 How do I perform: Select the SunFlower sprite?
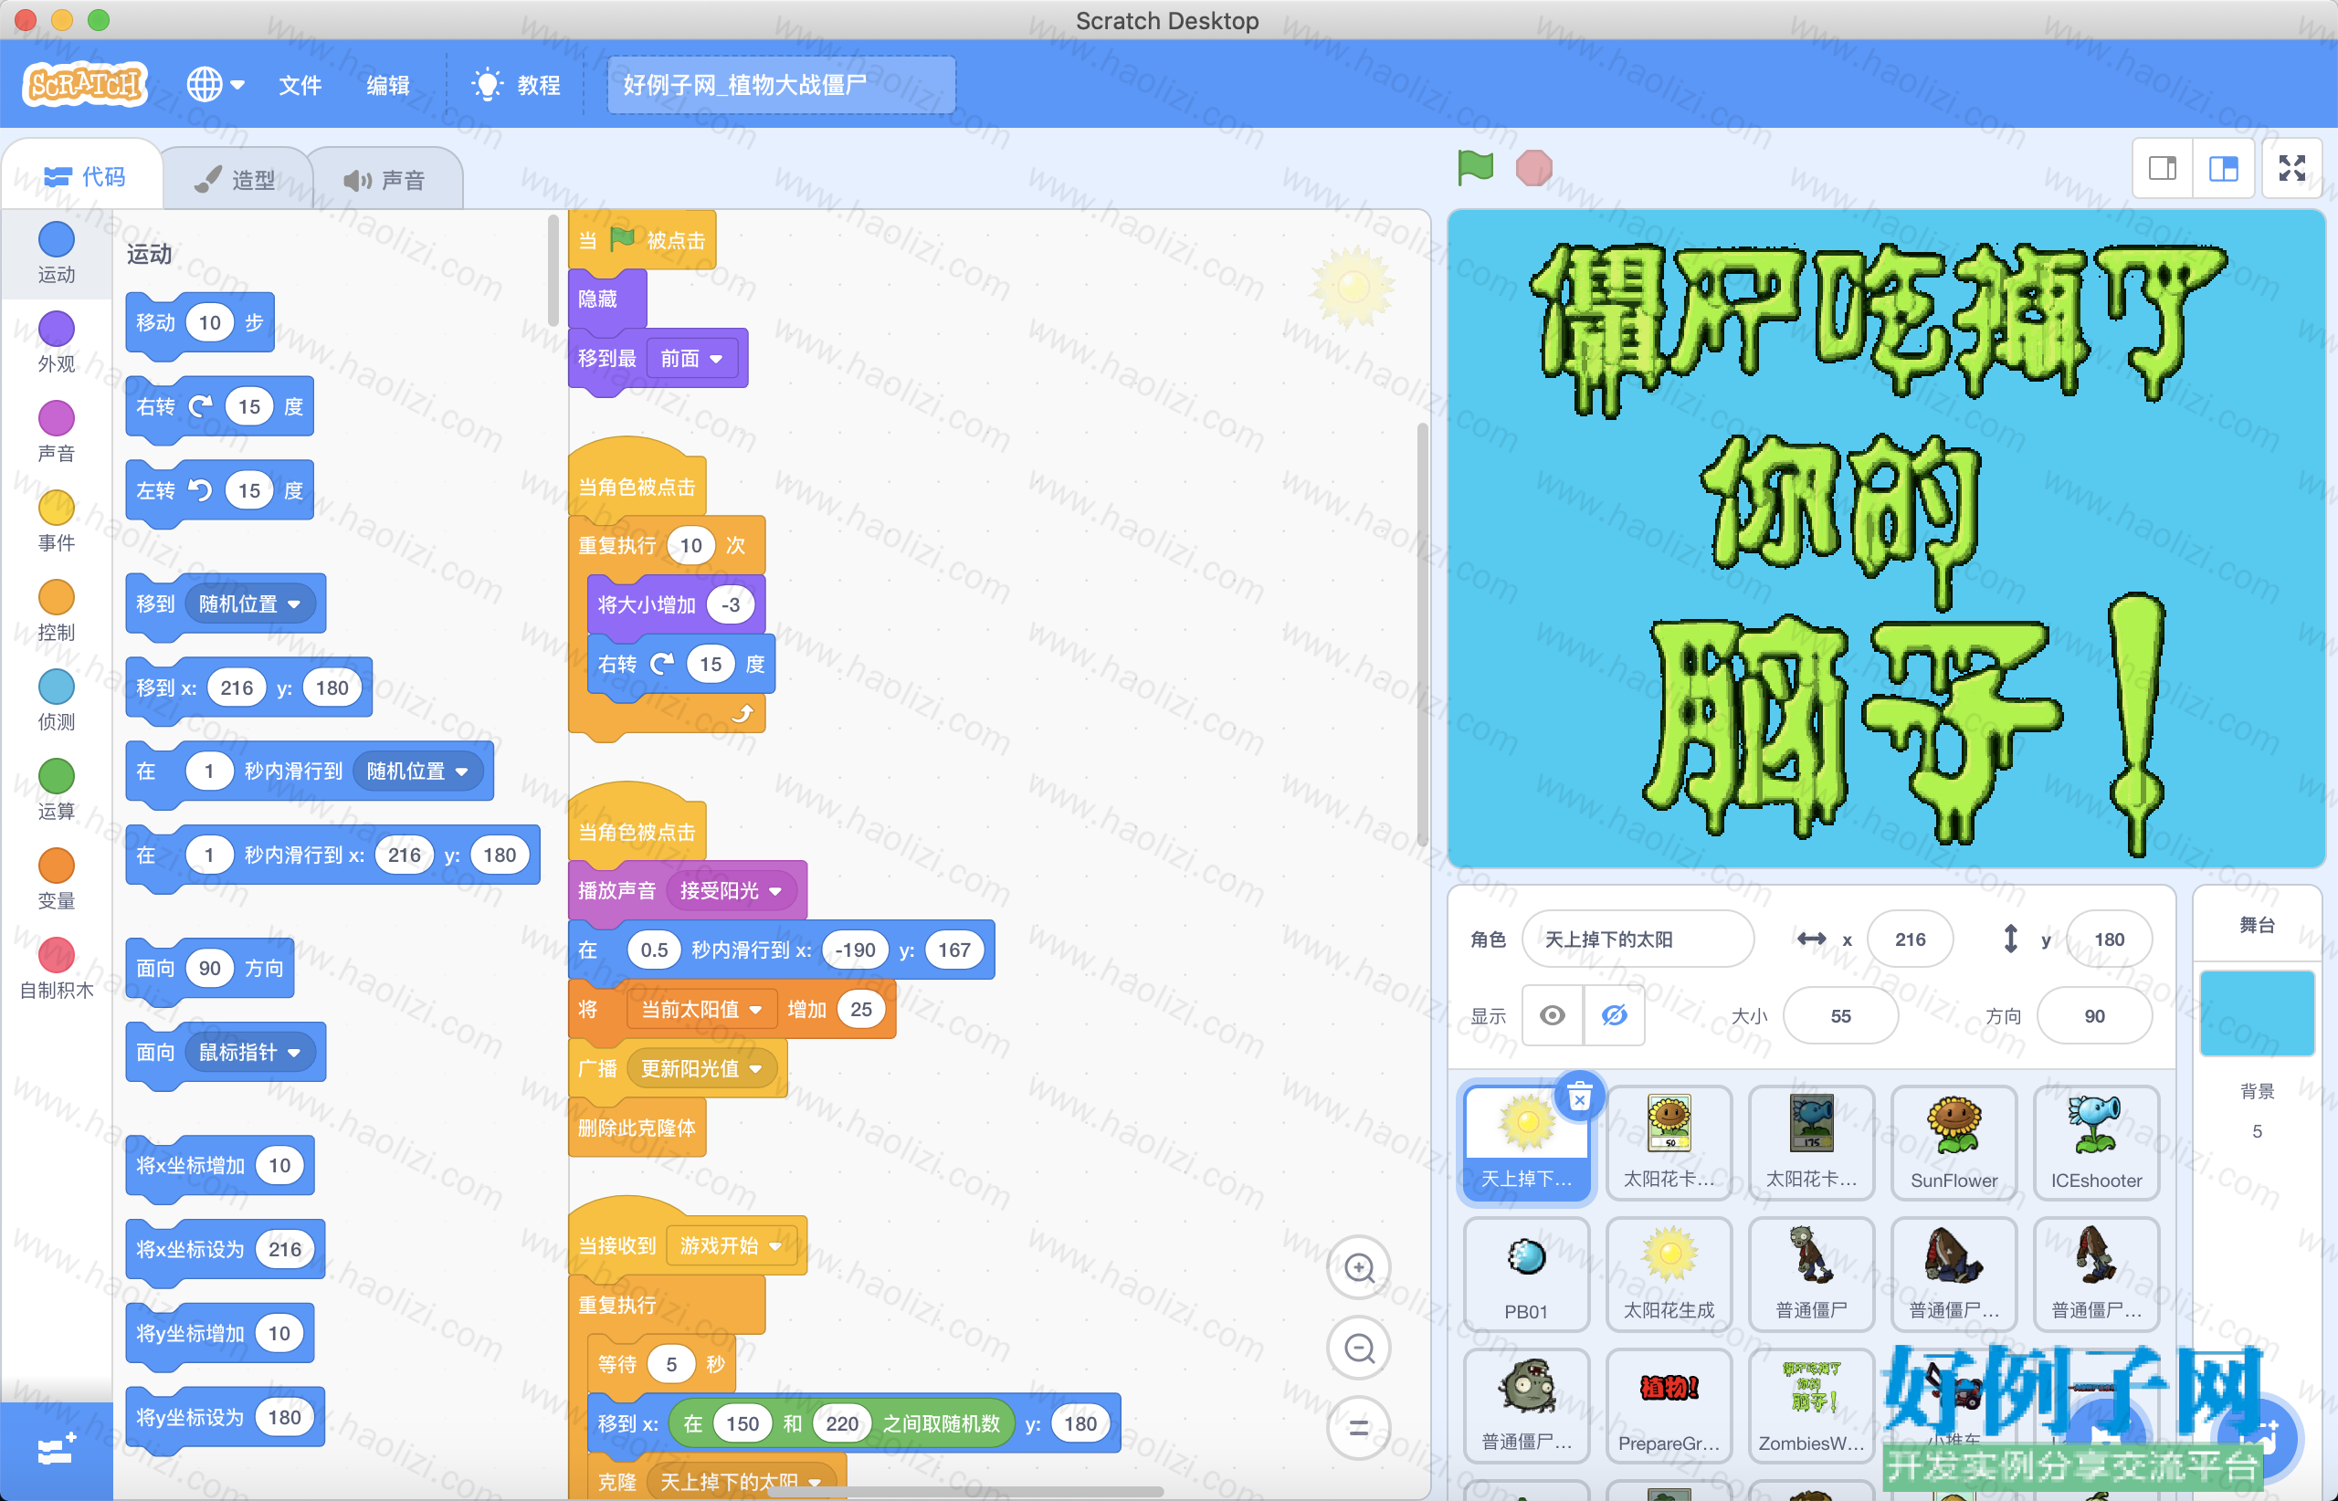click(x=1954, y=1143)
